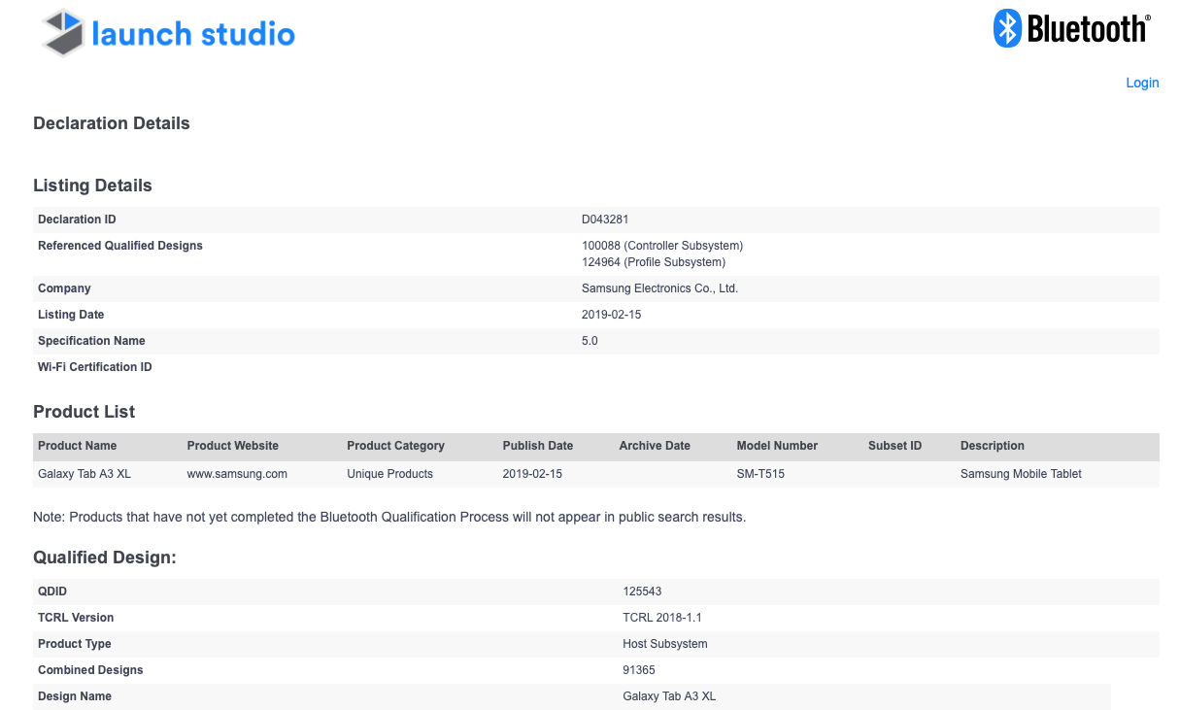Click the Specification Name value 5.0
The height and width of the screenshot is (710, 1180).
point(590,341)
